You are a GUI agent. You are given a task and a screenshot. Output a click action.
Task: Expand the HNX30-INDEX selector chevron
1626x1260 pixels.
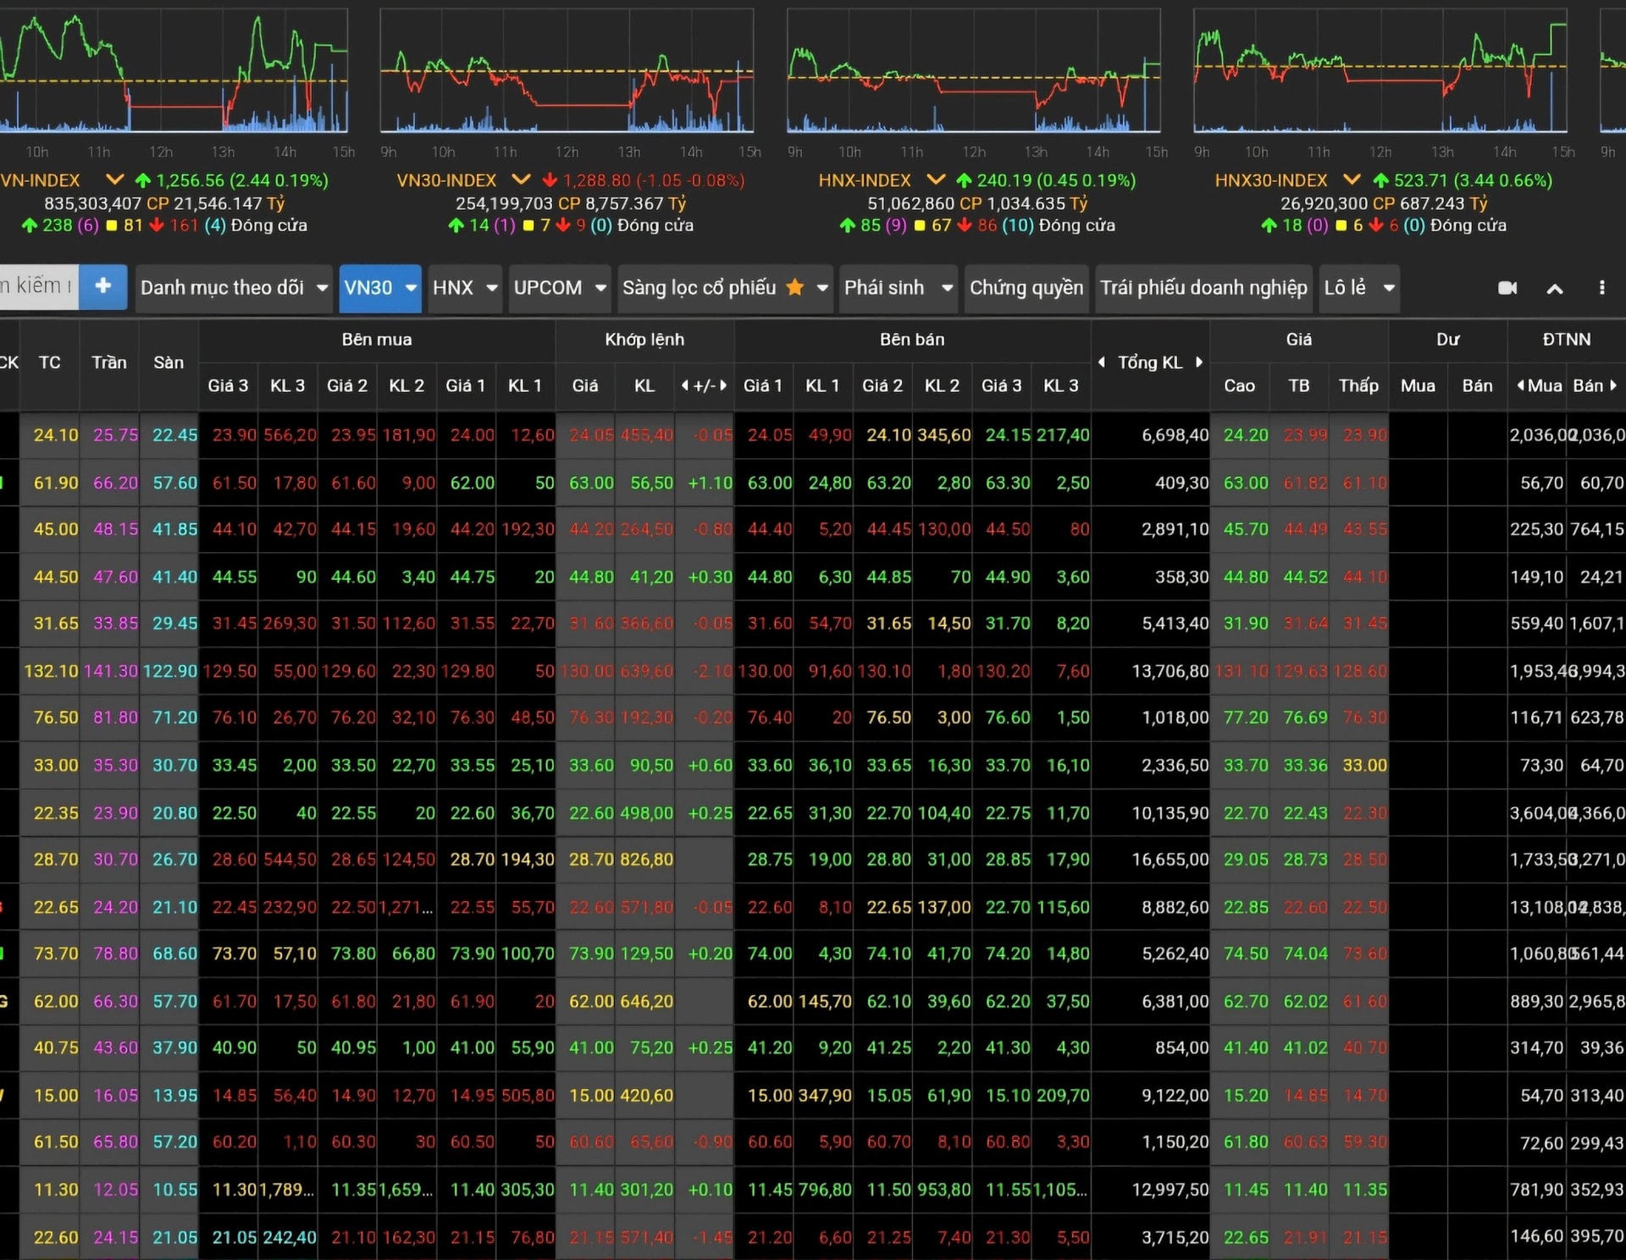1352,180
